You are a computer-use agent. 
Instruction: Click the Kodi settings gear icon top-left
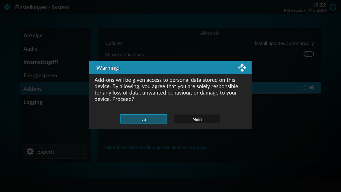pos(7,7)
